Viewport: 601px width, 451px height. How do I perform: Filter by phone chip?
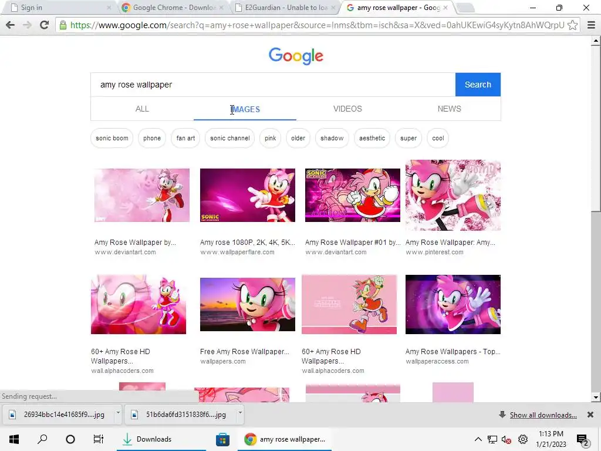pos(152,138)
